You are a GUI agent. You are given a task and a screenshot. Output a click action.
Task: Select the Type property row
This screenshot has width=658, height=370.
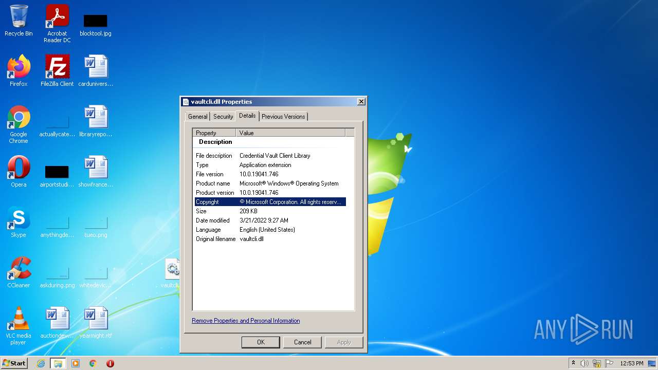point(270,165)
